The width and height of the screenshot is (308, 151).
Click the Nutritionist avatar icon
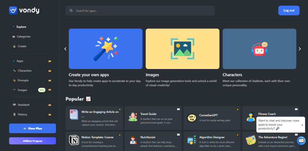133,140
